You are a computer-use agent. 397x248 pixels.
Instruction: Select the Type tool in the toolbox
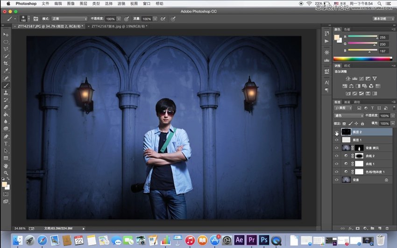click(6, 143)
